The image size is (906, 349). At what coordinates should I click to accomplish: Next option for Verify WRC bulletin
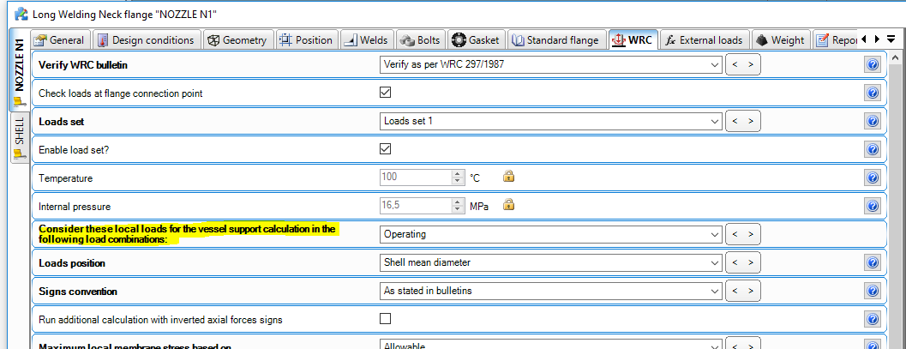(x=751, y=64)
